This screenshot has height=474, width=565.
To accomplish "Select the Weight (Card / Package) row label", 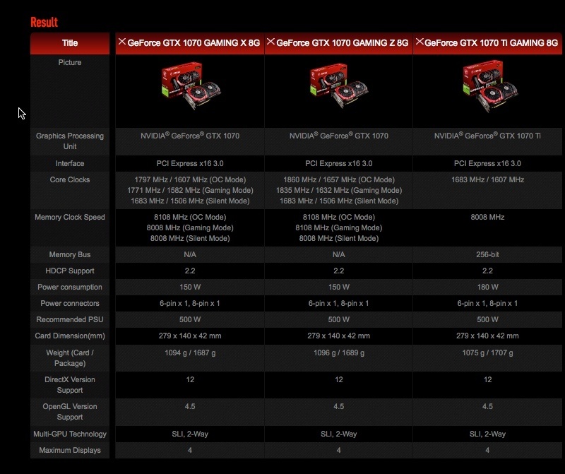I will [x=70, y=358].
